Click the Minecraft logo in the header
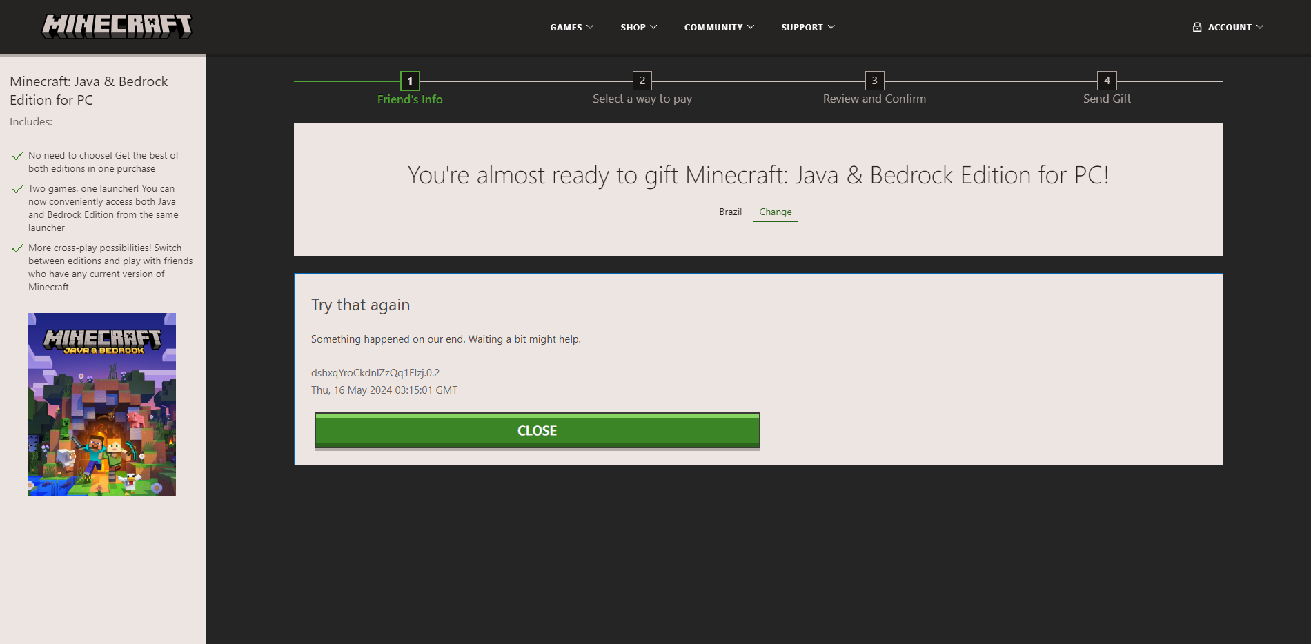Image resolution: width=1311 pixels, height=644 pixels. click(117, 26)
